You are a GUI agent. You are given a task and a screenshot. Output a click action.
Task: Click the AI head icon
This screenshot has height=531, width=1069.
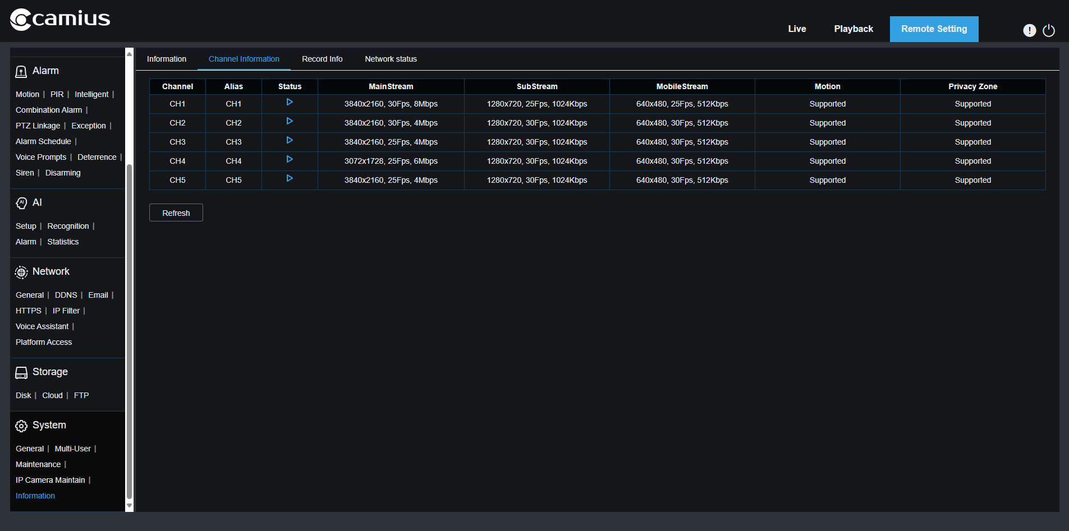click(21, 203)
